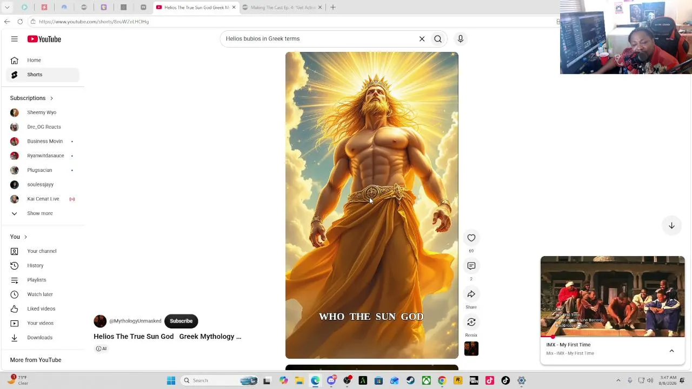The width and height of the screenshot is (692, 389).
Task: Open the browser tab list dropdown
Action: click(x=7, y=7)
